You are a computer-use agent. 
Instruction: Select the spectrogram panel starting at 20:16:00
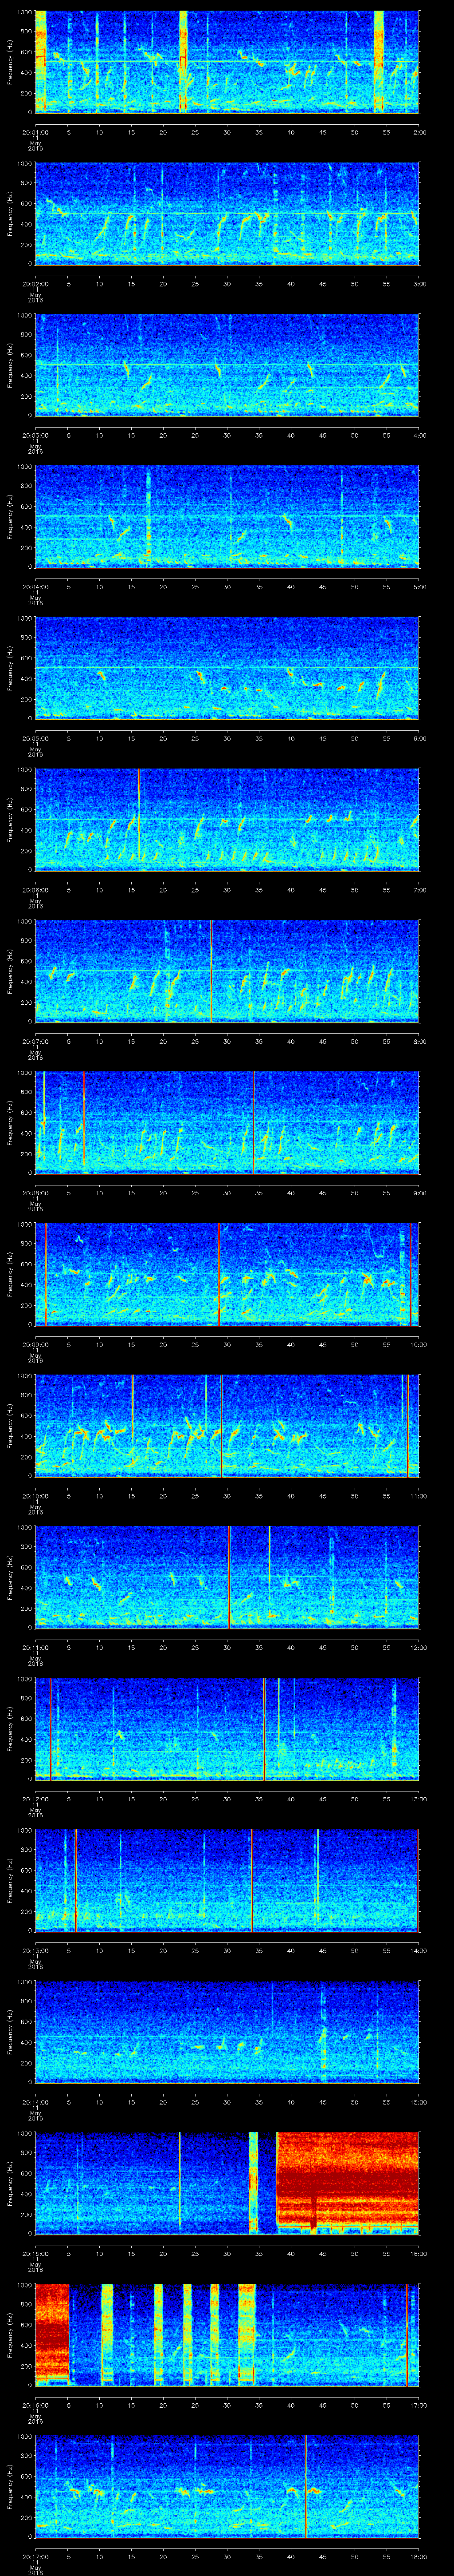(x=227, y=2334)
